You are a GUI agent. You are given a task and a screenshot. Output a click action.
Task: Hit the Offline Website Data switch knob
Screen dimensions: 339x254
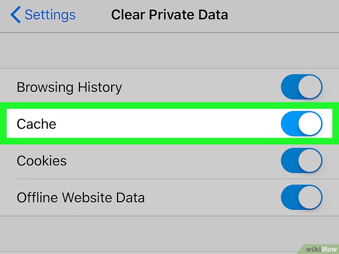click(x=310, y=197)
